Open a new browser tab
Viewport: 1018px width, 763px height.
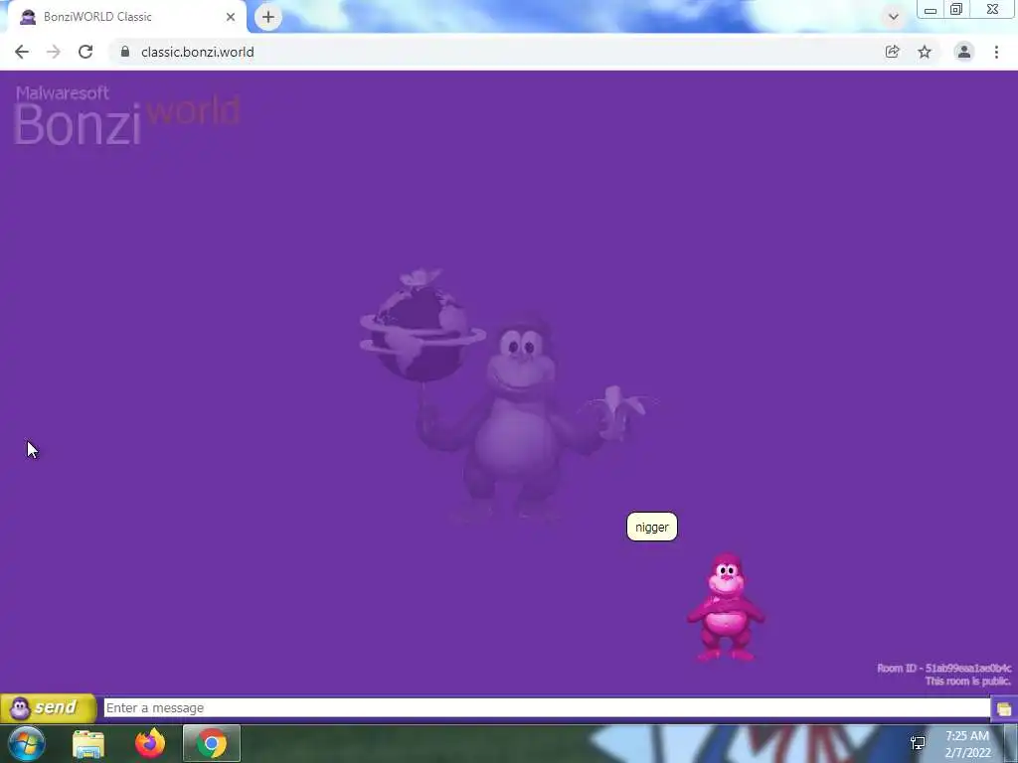click(x=268, y=17)
